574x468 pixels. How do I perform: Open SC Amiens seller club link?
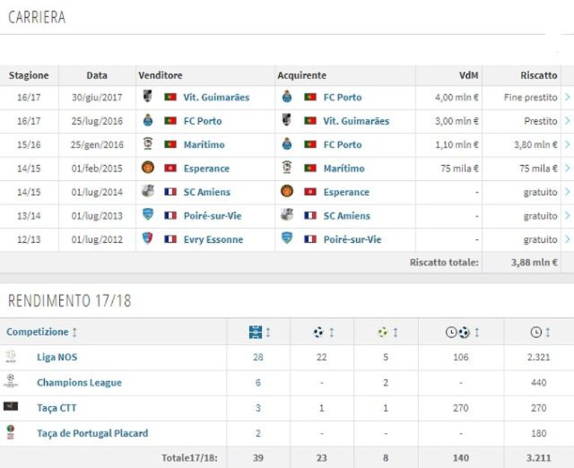click(x=207, y=192)
